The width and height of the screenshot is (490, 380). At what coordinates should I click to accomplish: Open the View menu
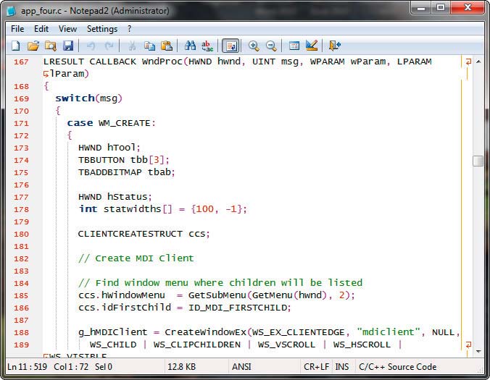[x=68, y=29]
